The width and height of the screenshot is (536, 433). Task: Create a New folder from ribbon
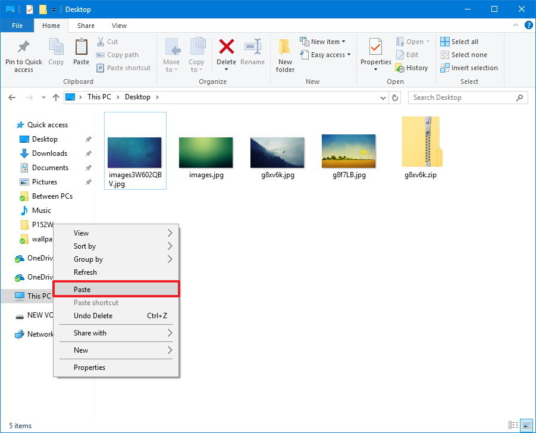coord(285,55)
